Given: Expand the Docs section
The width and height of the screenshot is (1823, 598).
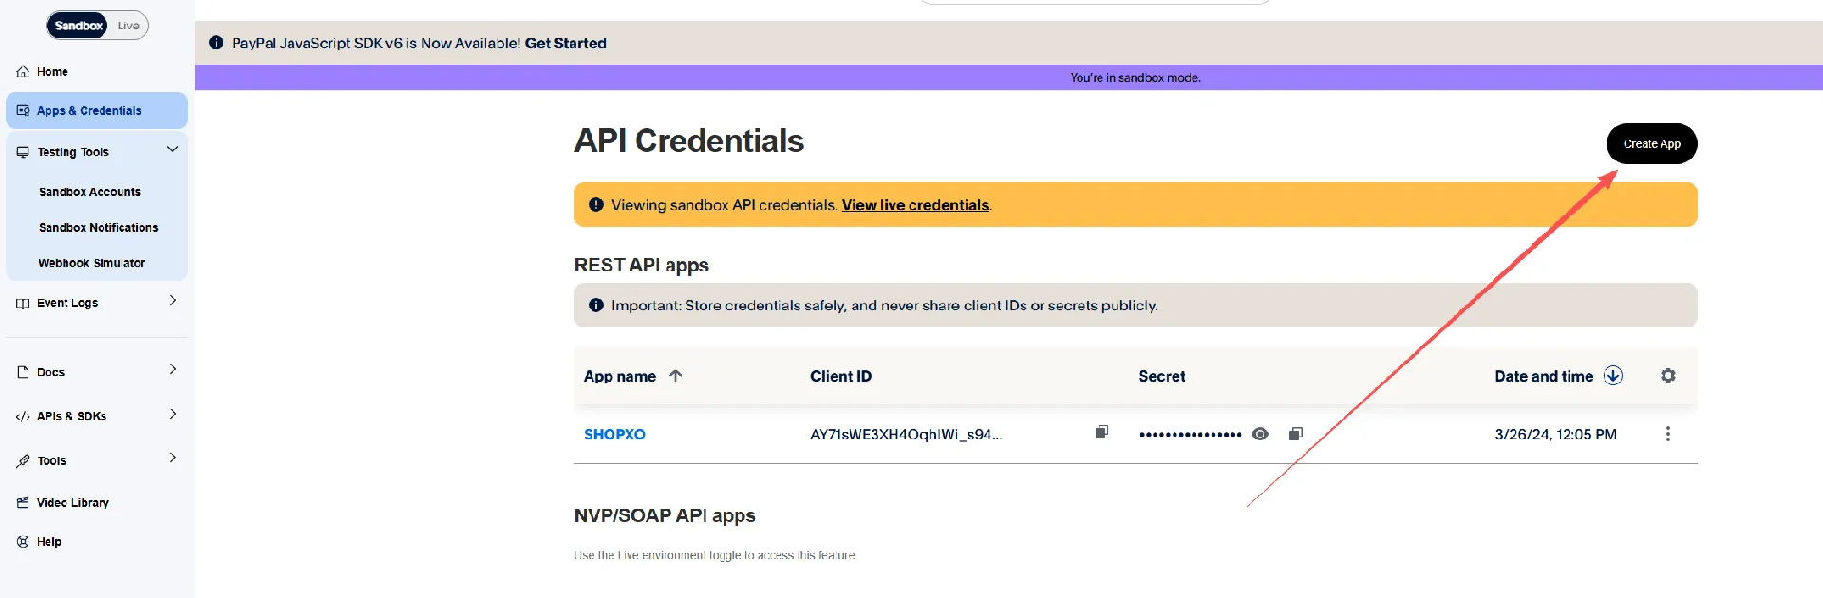Looking at the screenshot, I should tap(172, 370).
